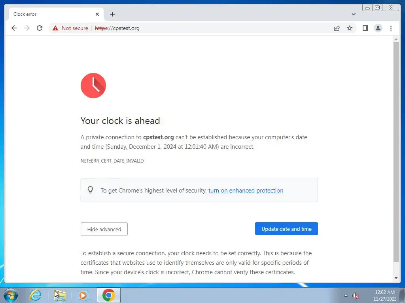Show hidden system tray icons
This screenshot has height=303, width=405.
point(346,296)
